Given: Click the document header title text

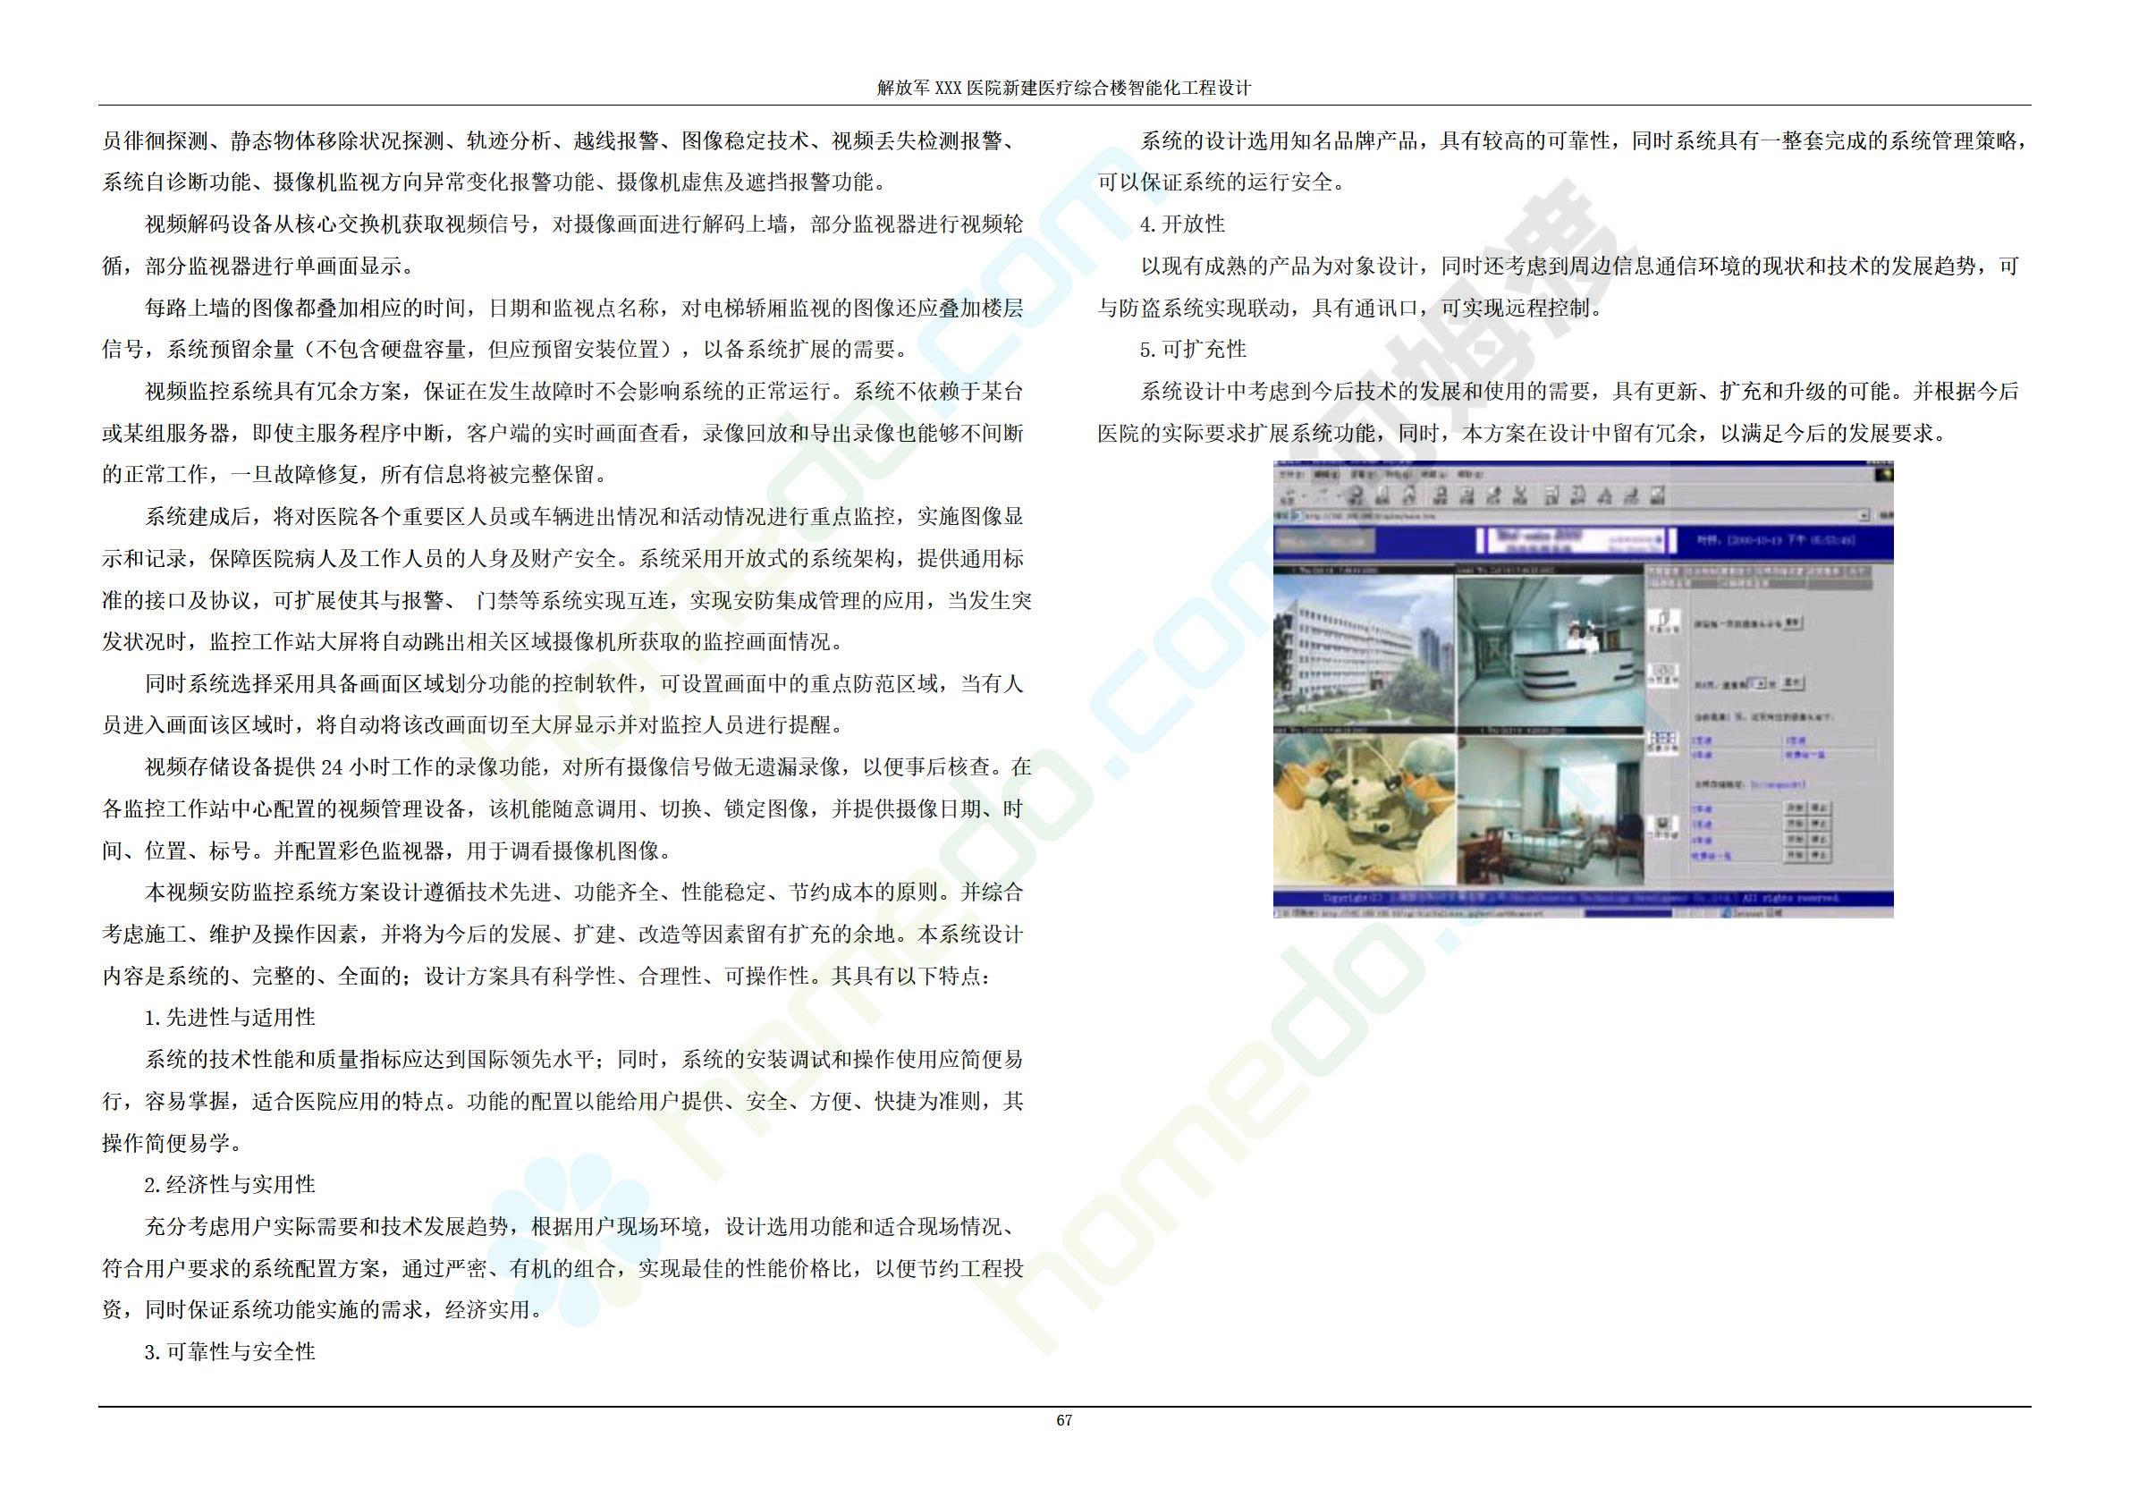Looking at the screenshot, I should pos(1064,89).
